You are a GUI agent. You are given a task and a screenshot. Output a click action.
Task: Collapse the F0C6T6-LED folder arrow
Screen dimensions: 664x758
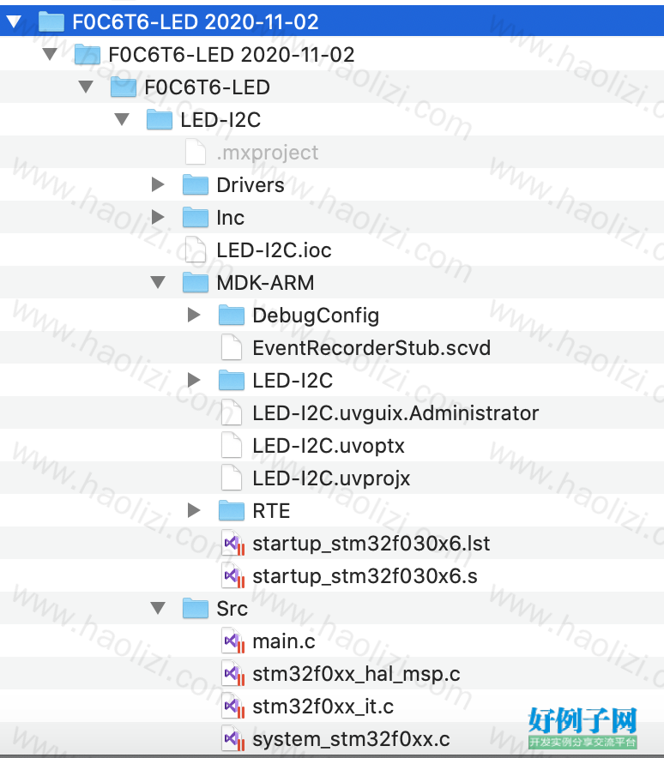pos(86,87)
